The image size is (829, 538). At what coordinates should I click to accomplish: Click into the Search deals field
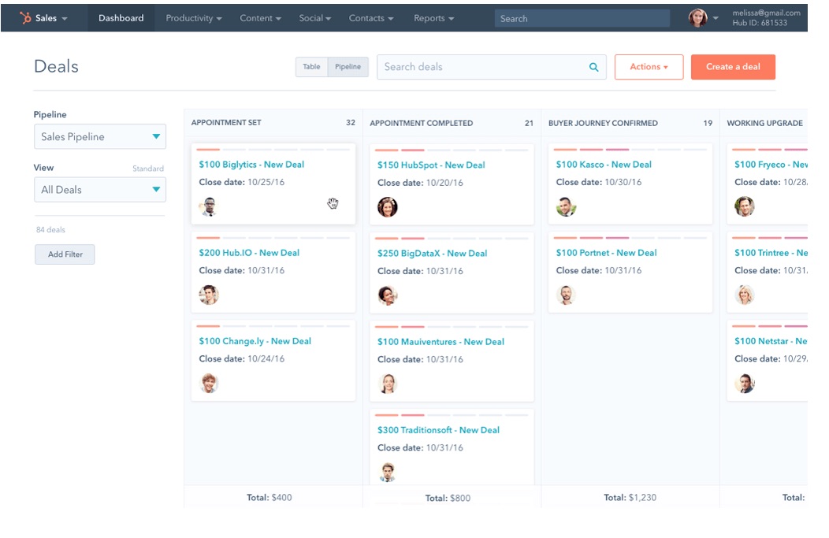coord(473,67)
